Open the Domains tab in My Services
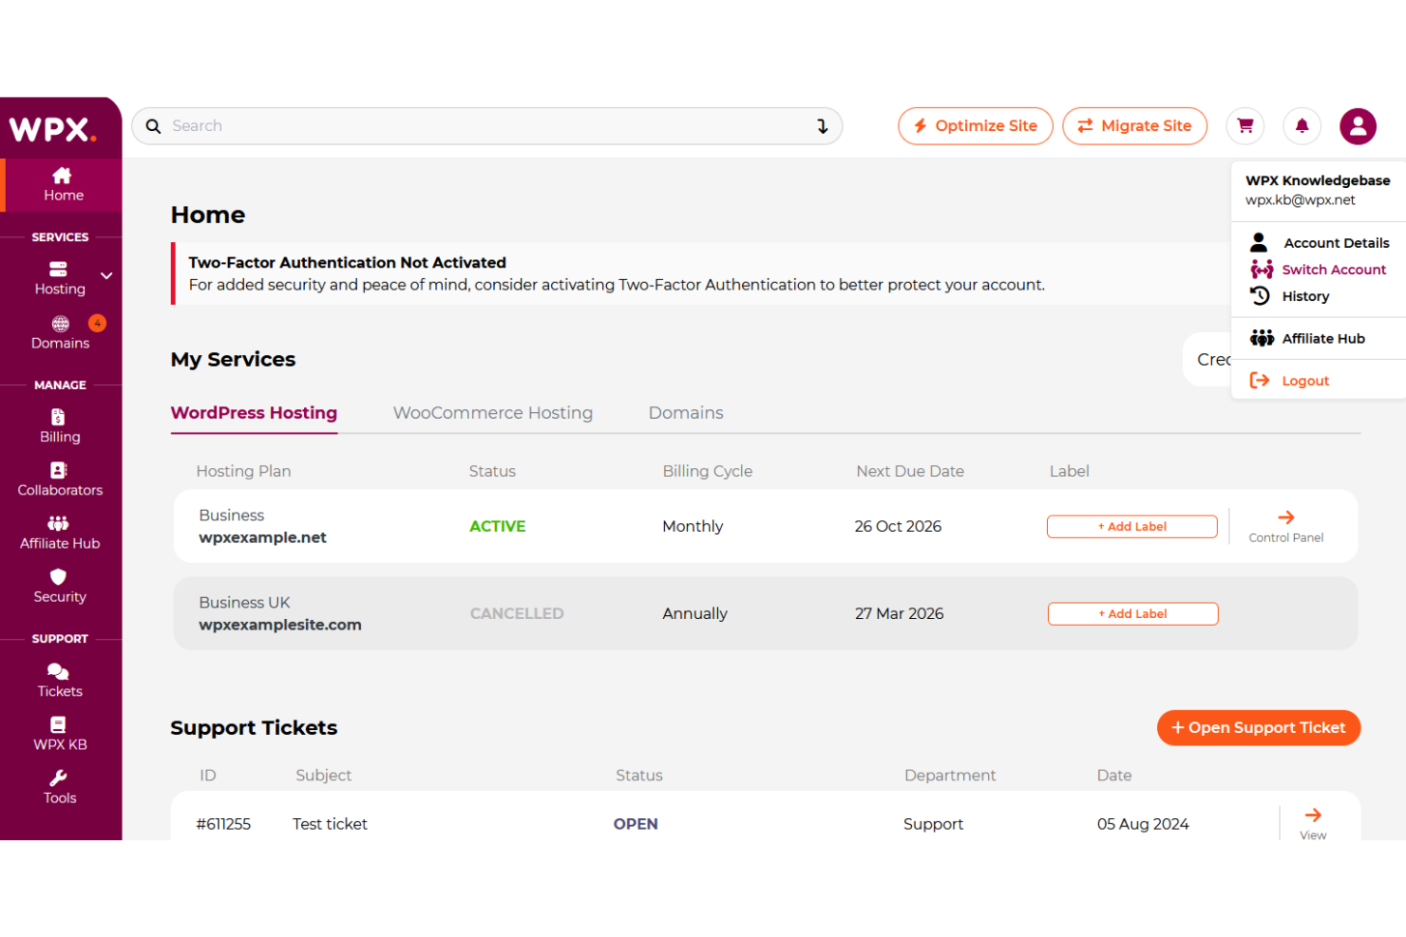The width and height of the screenshot is (1406, 937). 685,412
